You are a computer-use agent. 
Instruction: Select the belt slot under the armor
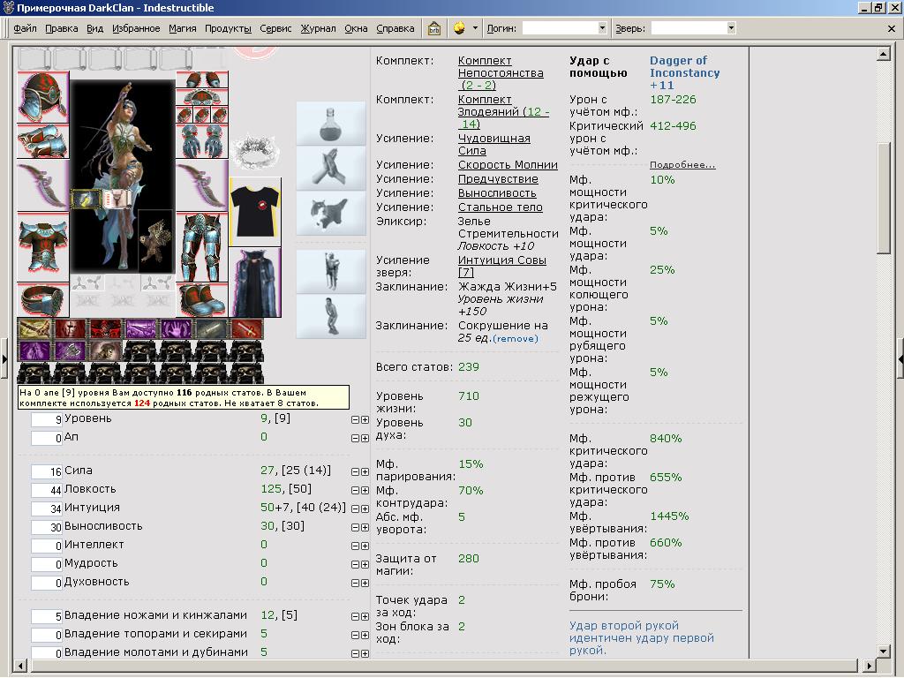[x=43, y=299]
